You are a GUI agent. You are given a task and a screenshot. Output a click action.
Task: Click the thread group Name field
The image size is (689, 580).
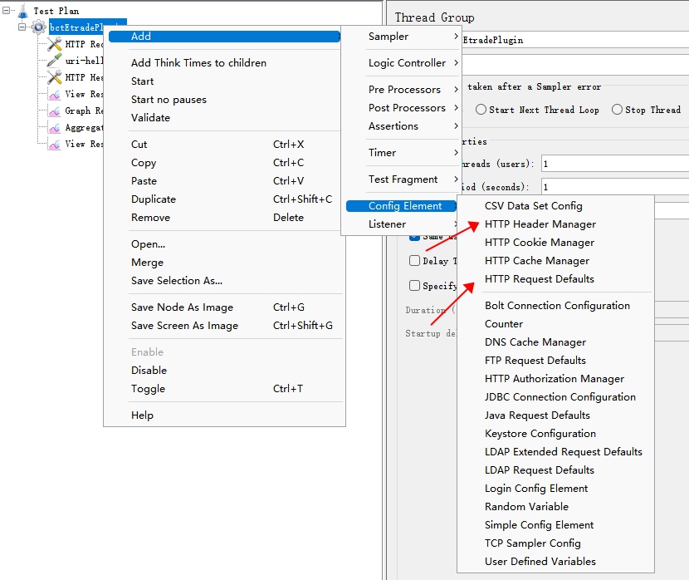click(574, 40)
